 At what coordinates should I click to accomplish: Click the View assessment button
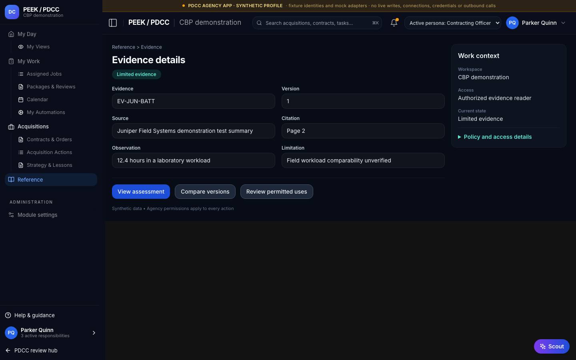[141, 192]
